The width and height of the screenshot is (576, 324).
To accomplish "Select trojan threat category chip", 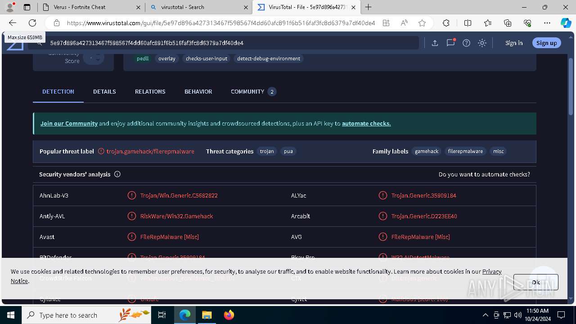I will pyautogui.click(x=267, y=151).
